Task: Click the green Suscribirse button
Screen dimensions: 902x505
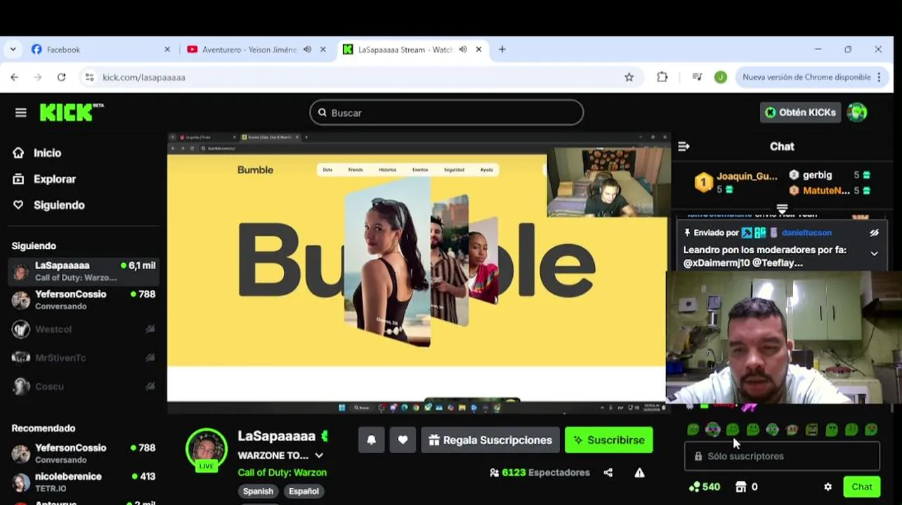Action: tap(608, 440)
